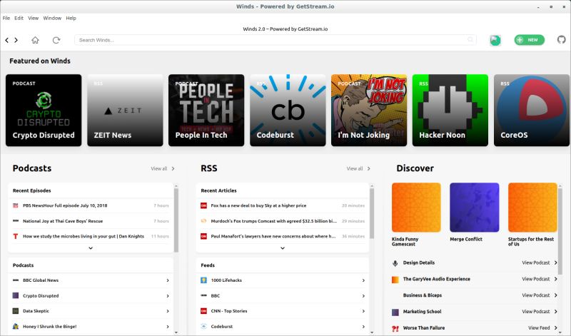
Task: Click the green NEW button
Action: click(x=530, y=40)
